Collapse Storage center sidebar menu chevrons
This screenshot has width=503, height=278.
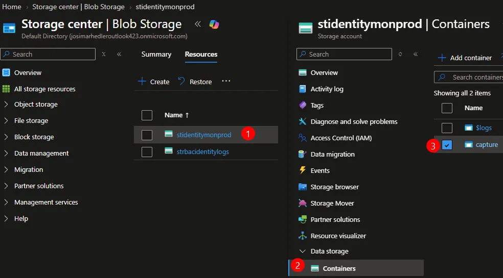pyautogui.click(x=119, y=54)
